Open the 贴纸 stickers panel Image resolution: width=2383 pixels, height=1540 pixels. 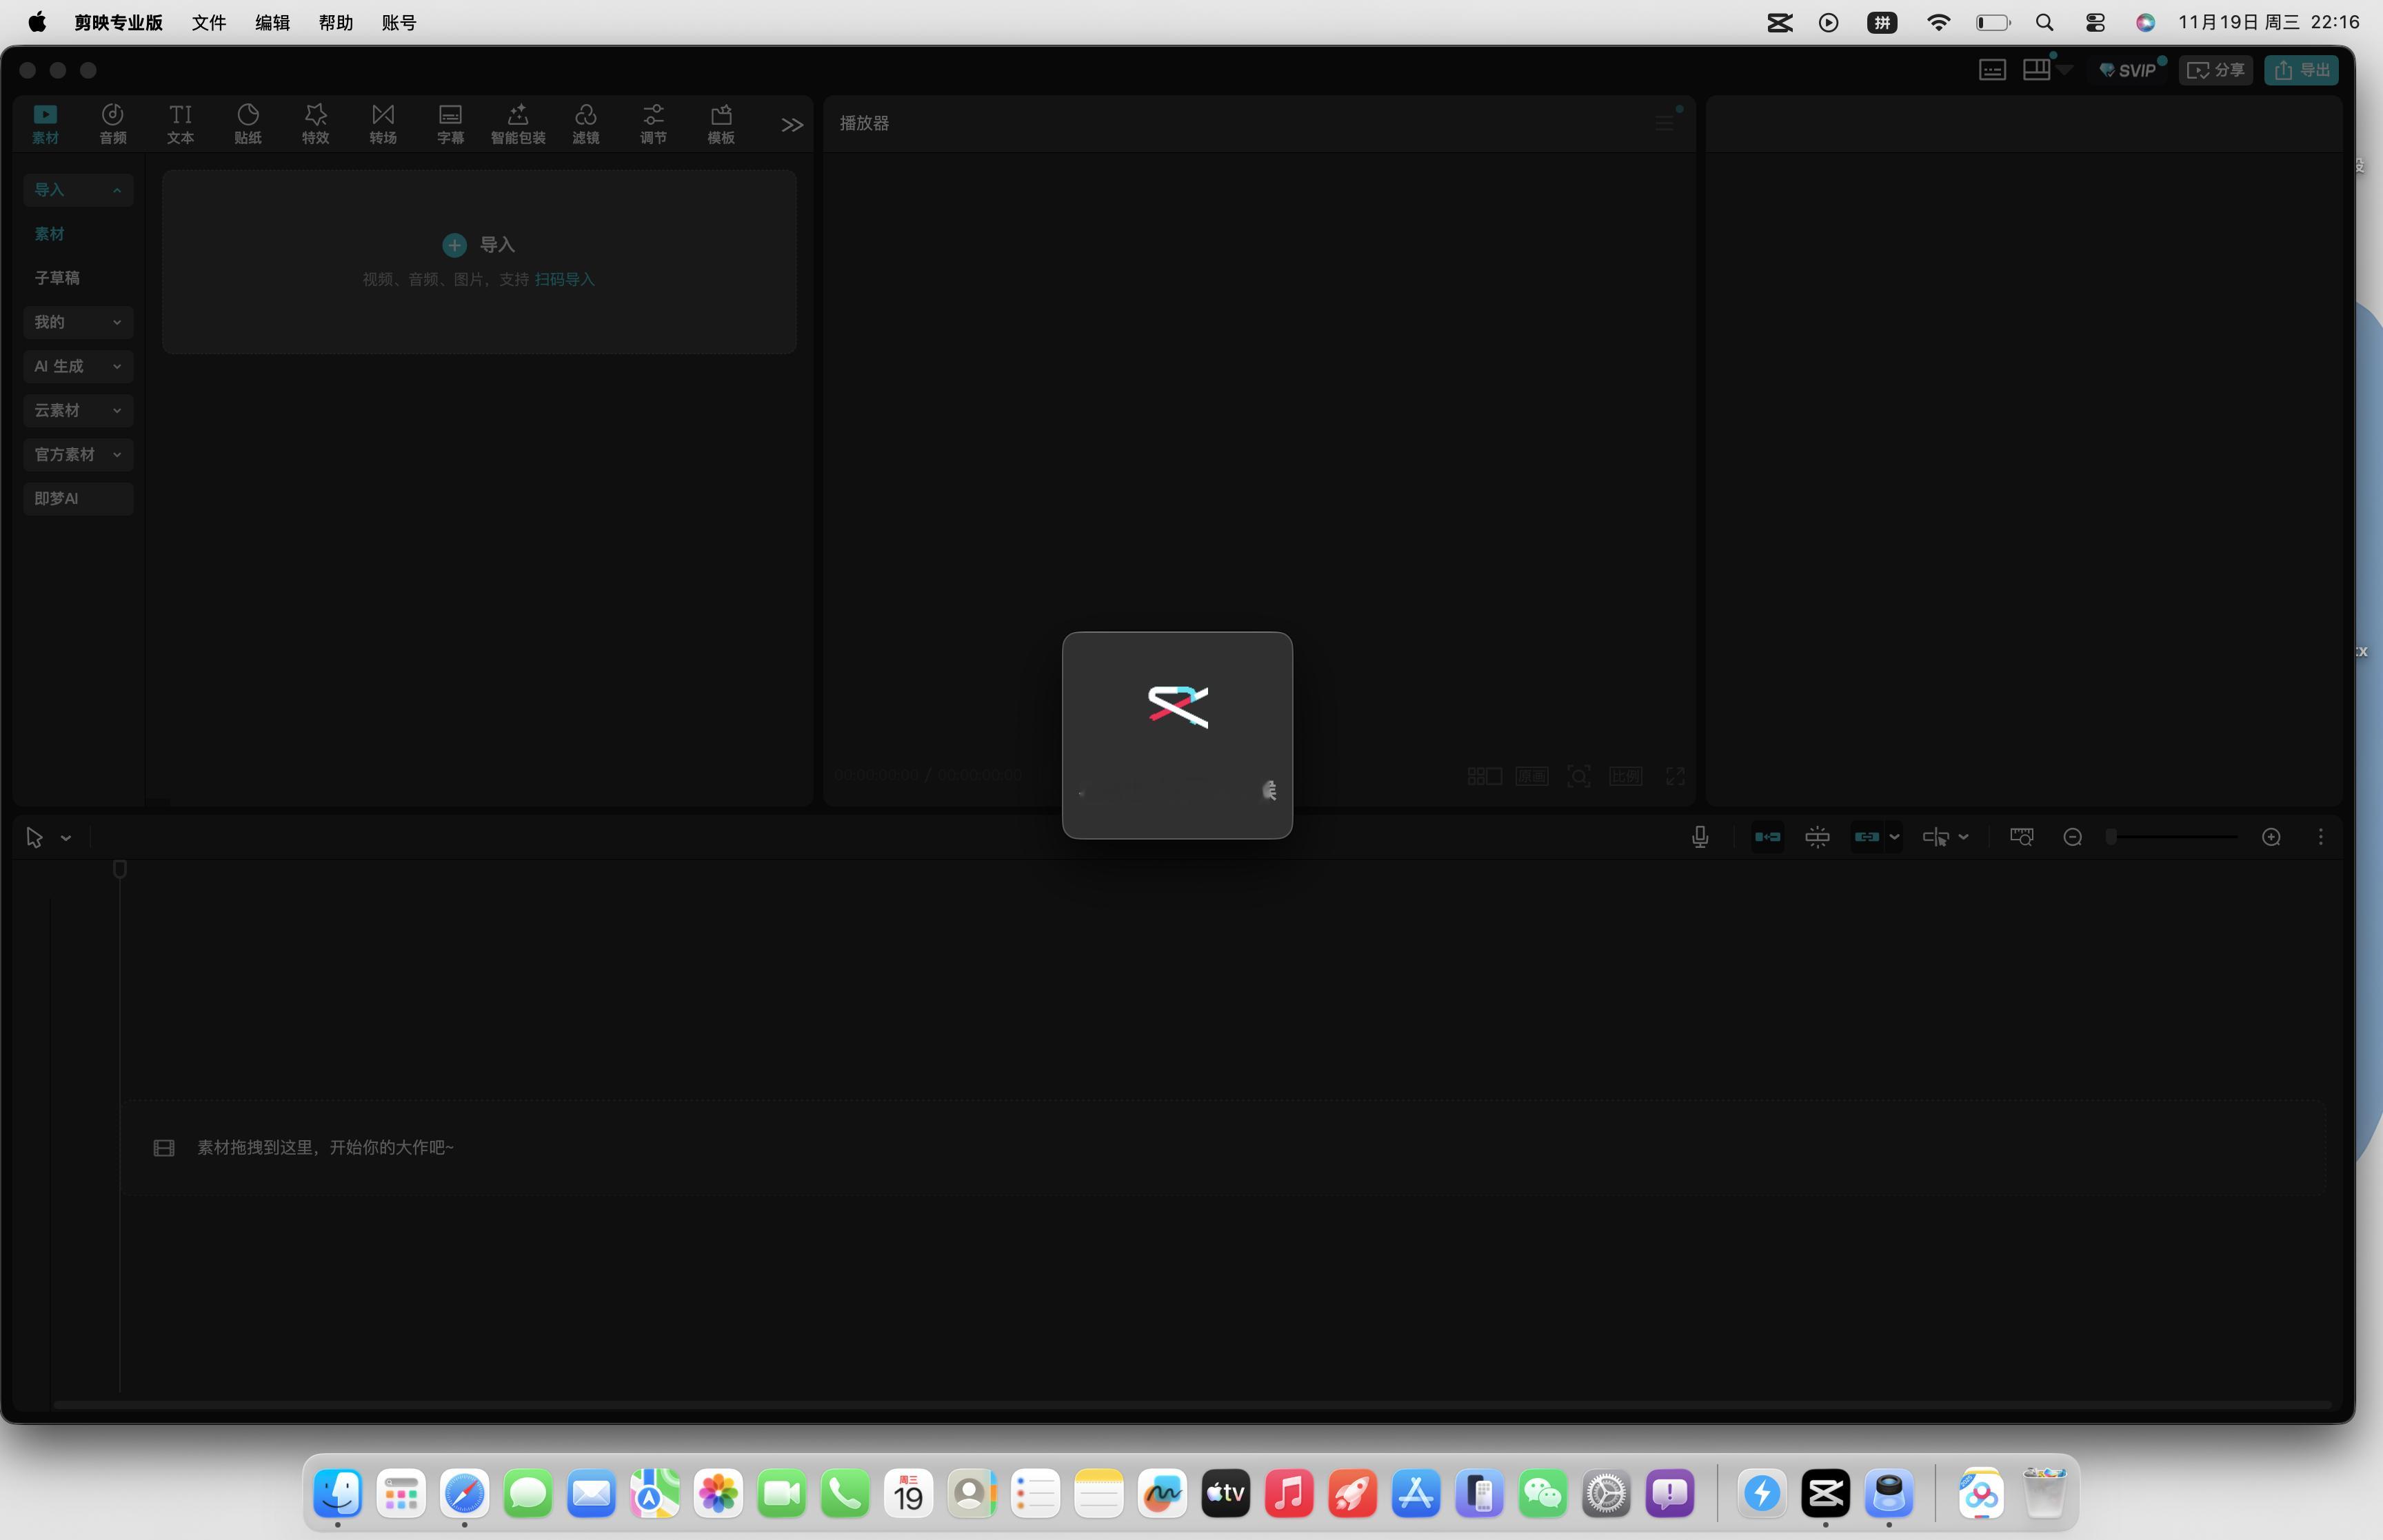coord(248,123)
